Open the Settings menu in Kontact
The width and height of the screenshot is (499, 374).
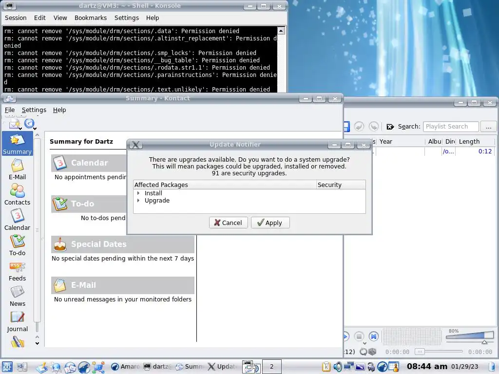[x=34, y=110]
